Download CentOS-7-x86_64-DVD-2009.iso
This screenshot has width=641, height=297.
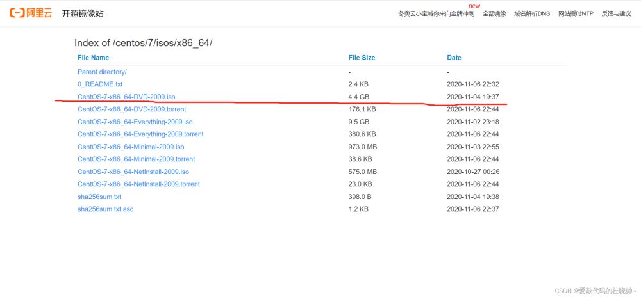click(126, 97)
